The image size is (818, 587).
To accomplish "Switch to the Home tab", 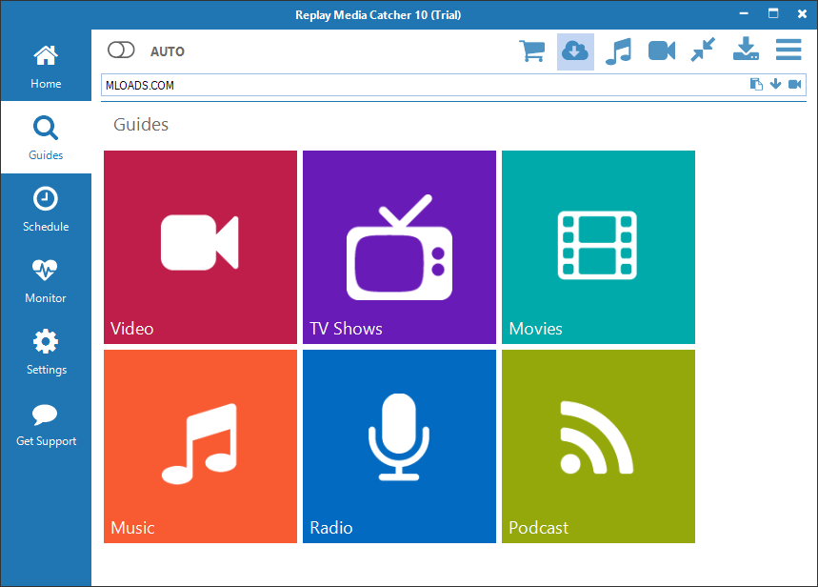I will pos(45,65).
